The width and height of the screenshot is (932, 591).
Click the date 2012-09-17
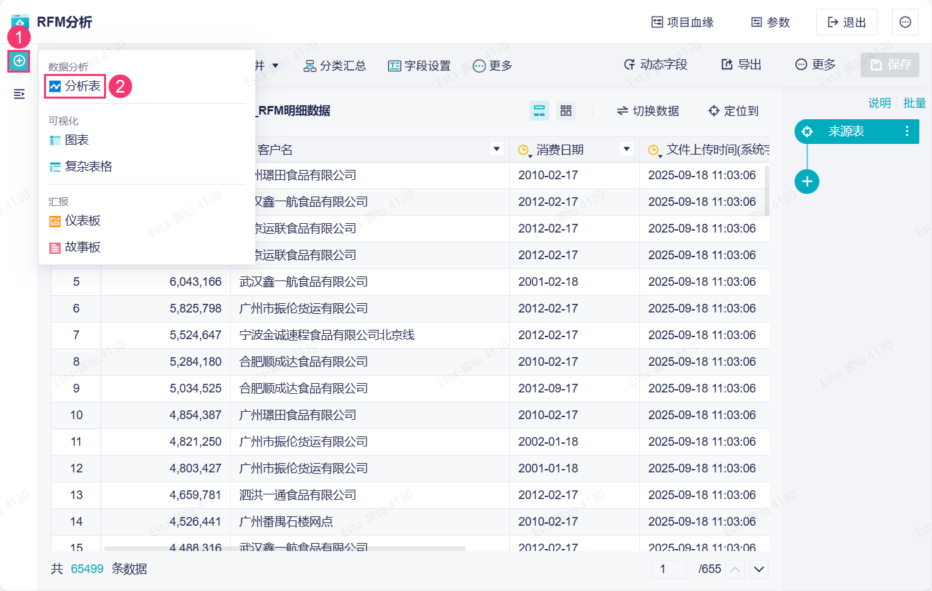pyautogui.click(x=548, y=388)
